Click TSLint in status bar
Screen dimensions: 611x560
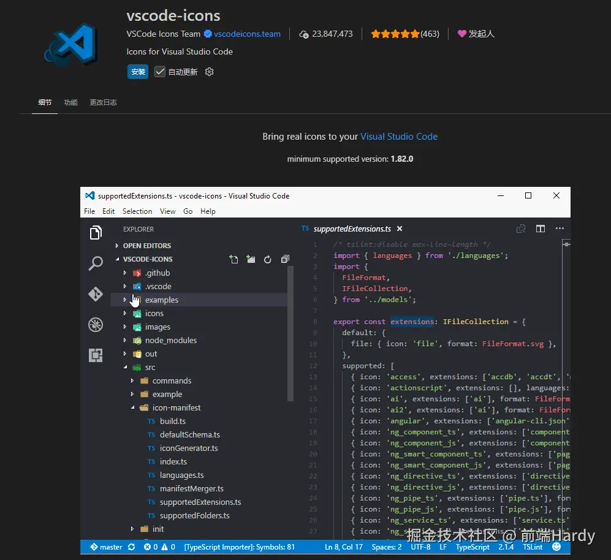pyautogui.click(x=533, y=547)
